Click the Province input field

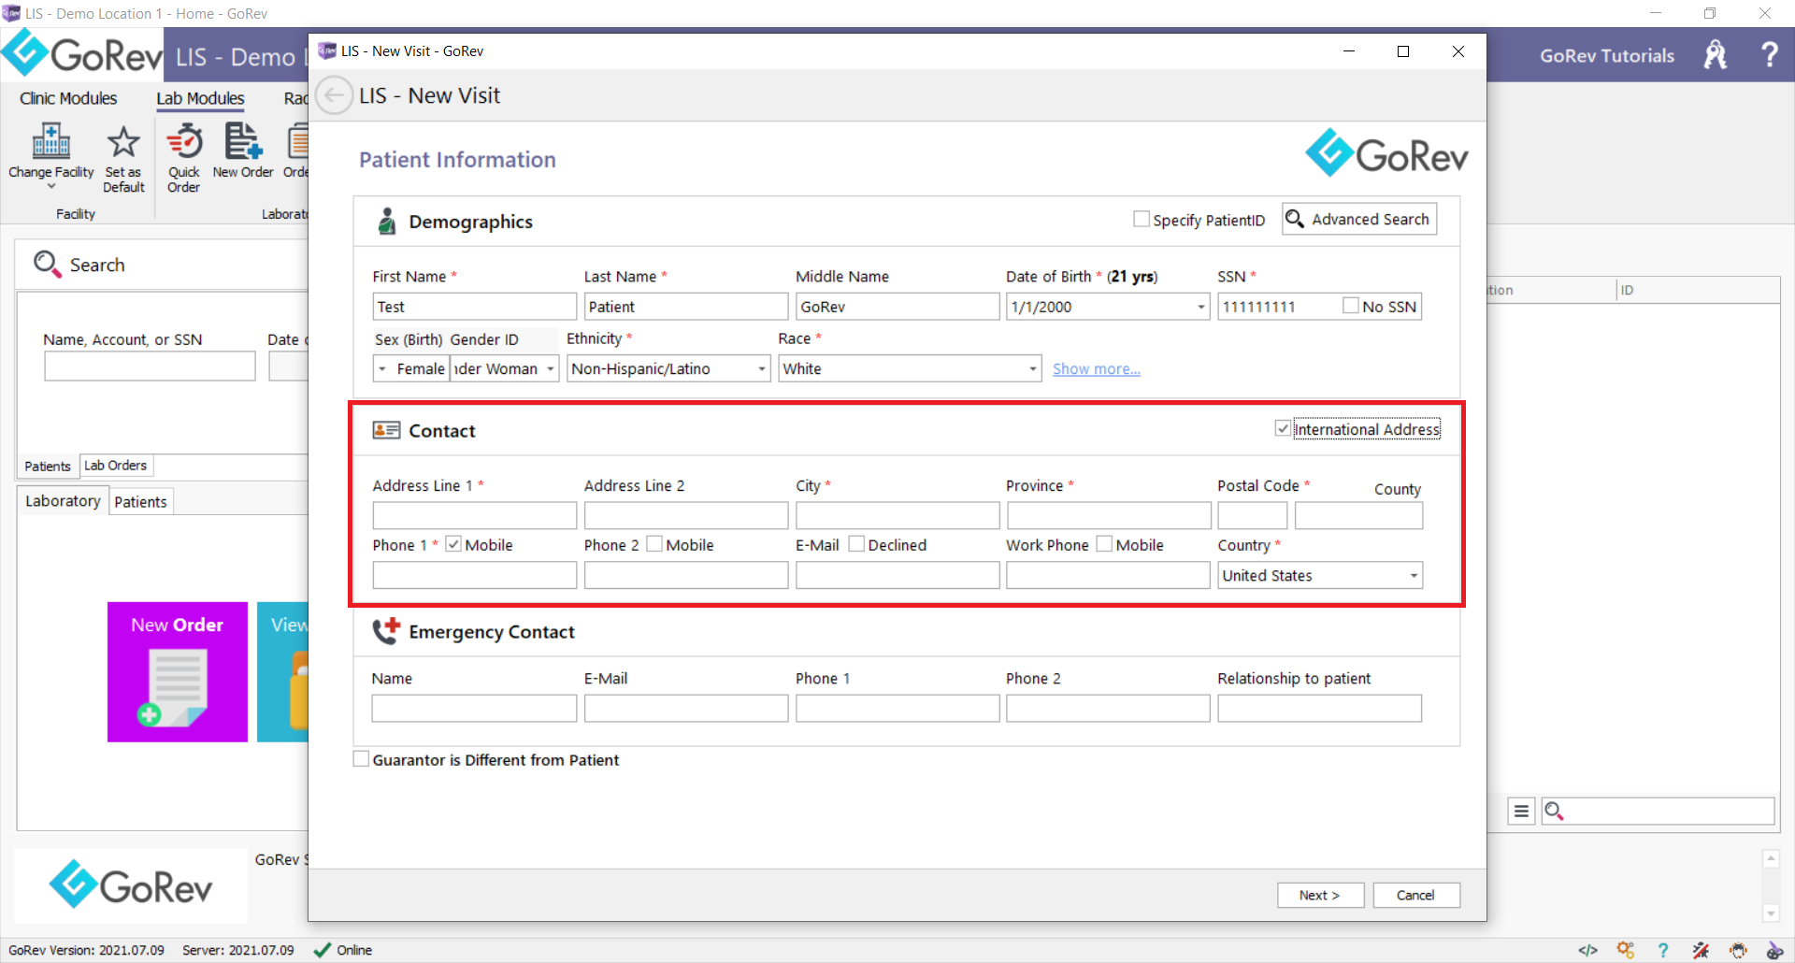1109,516
